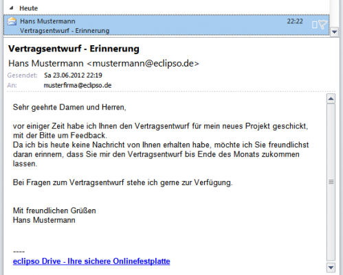This screenshot has width=343, height=275.
Task: Click the closing 'Mit freundlichen Grüßen'
Action: (54, 211)
